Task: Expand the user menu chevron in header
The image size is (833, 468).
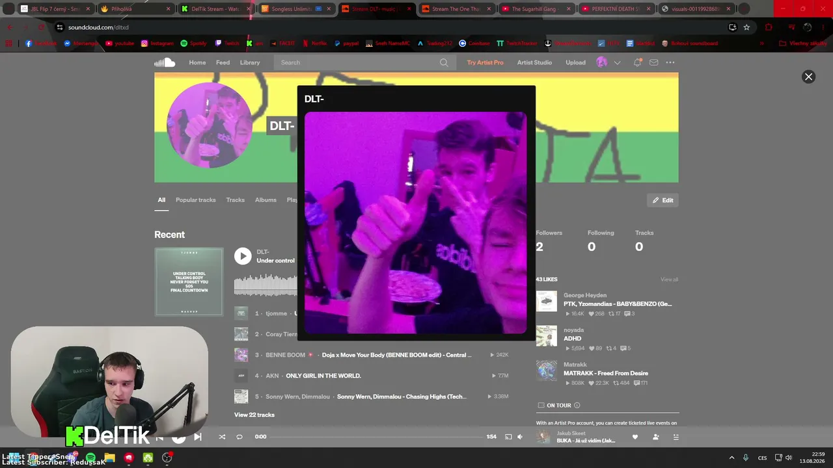Action: (617, 62)
